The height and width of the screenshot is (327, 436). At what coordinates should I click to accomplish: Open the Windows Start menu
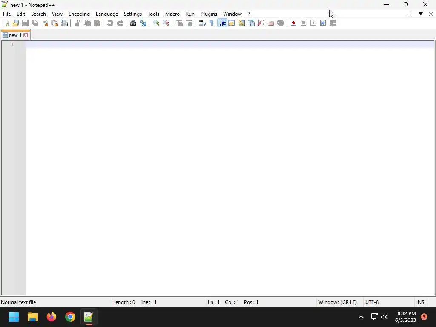(14, 317)
